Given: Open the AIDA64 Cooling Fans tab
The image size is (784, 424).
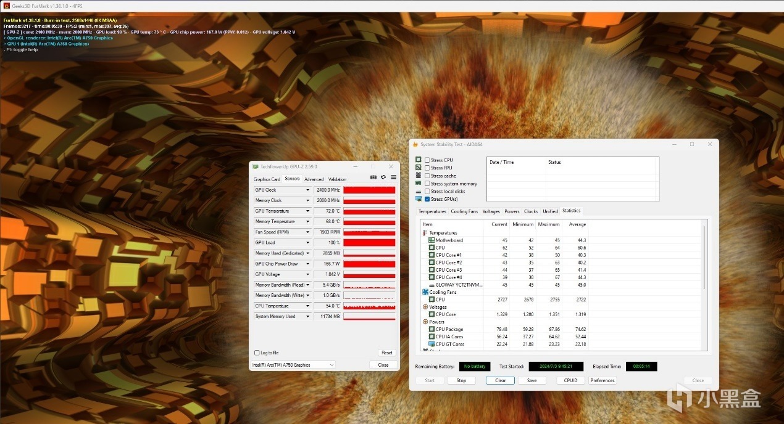Looking at the screenshot, I should pyautogui.click(x=464, y=211).
